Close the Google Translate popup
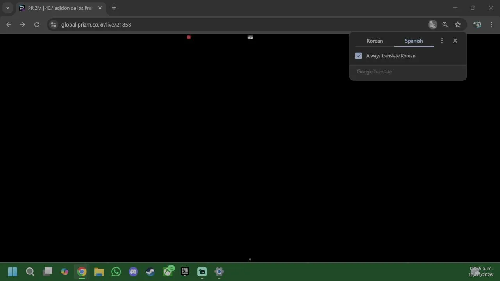Viewport: 500px width, 281px height. pos(455,41)
